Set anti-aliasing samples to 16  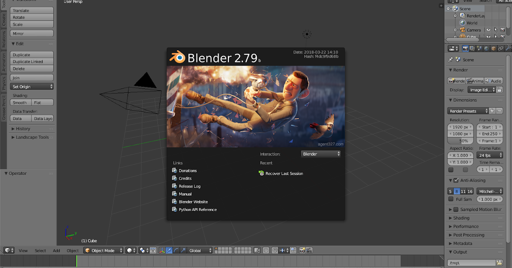point(470,191)
